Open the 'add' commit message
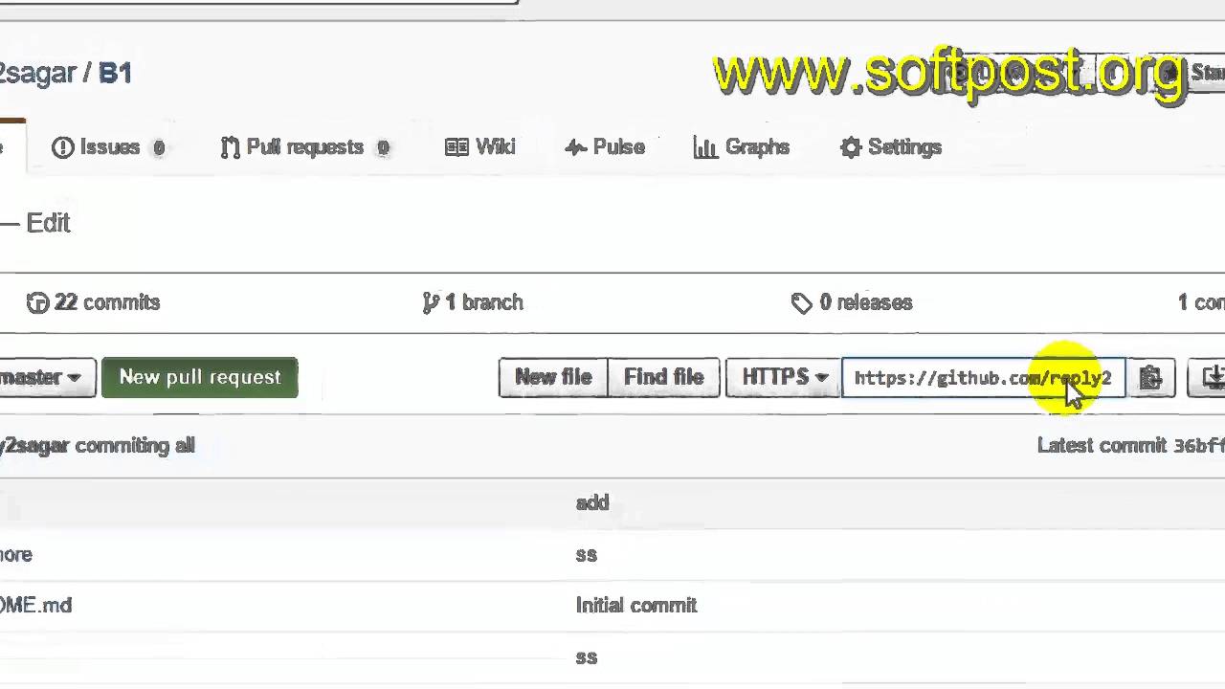The width and height of the screenshot is (1225, 689). (x=592, y=502)
